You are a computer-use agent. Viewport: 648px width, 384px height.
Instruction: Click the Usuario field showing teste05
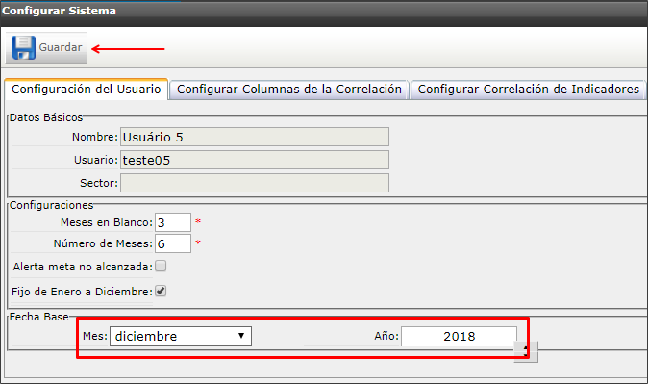pos(255,160)
